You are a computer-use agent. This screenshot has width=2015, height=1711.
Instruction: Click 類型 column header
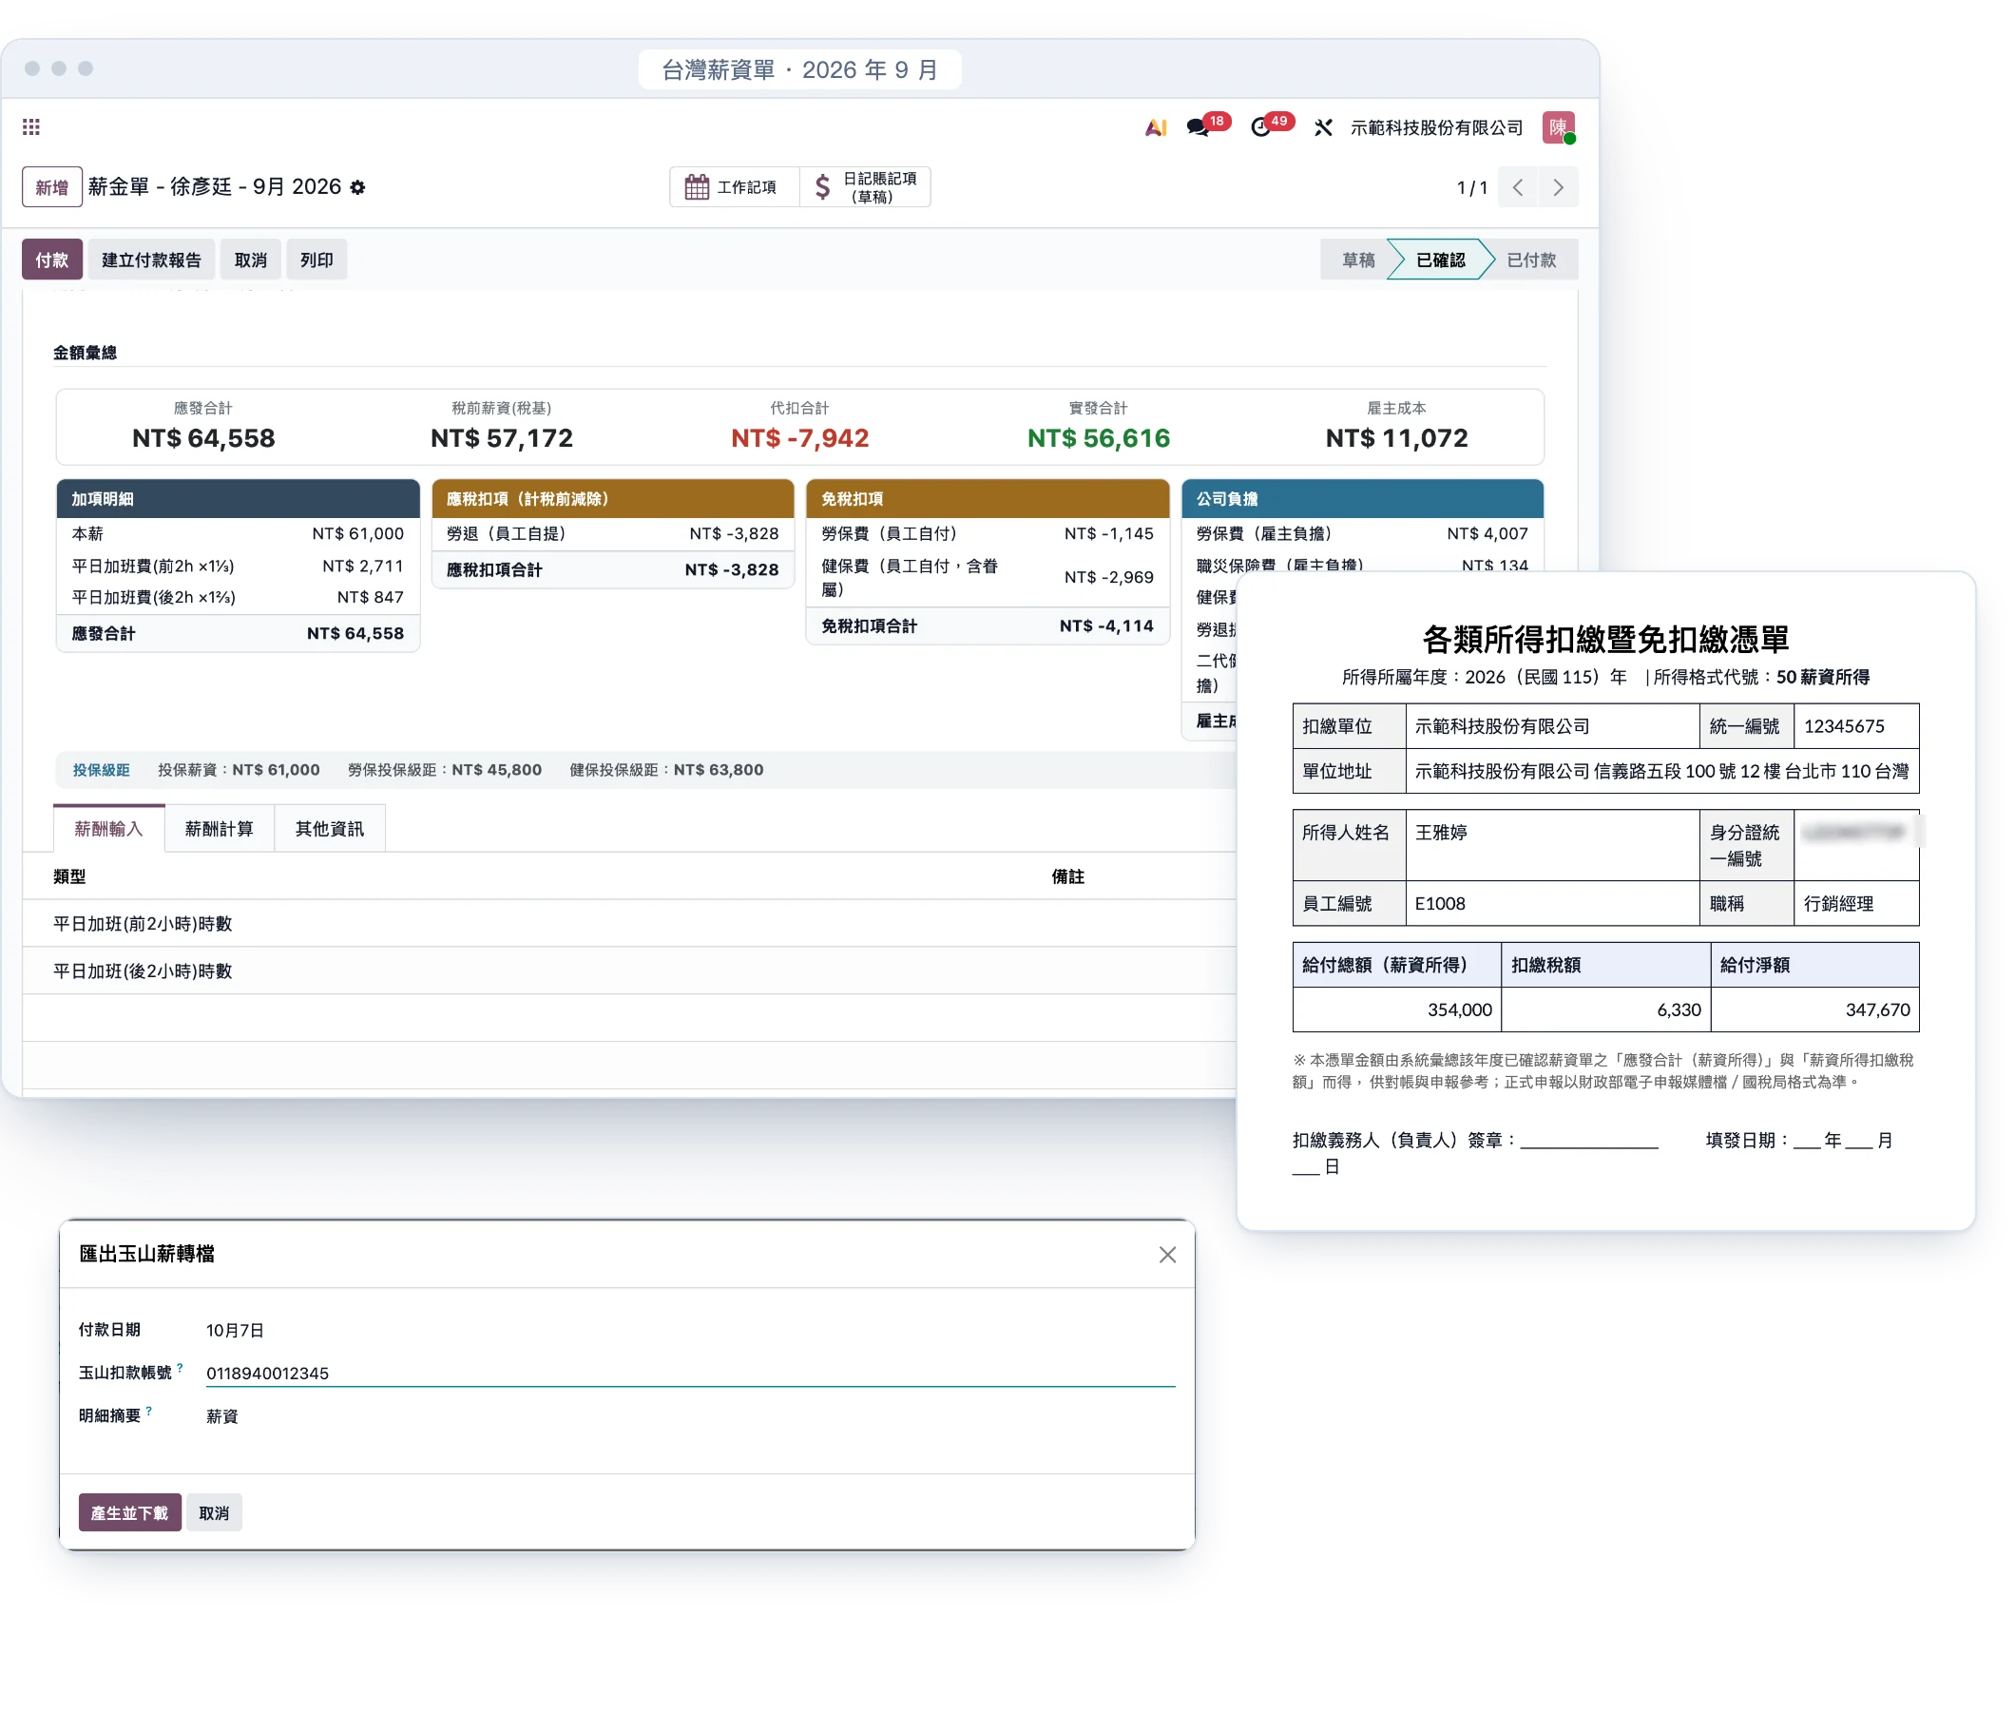pyautogui.click(x=68, y=875)
